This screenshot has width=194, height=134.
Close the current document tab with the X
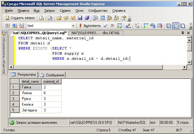tap(188, 33)
